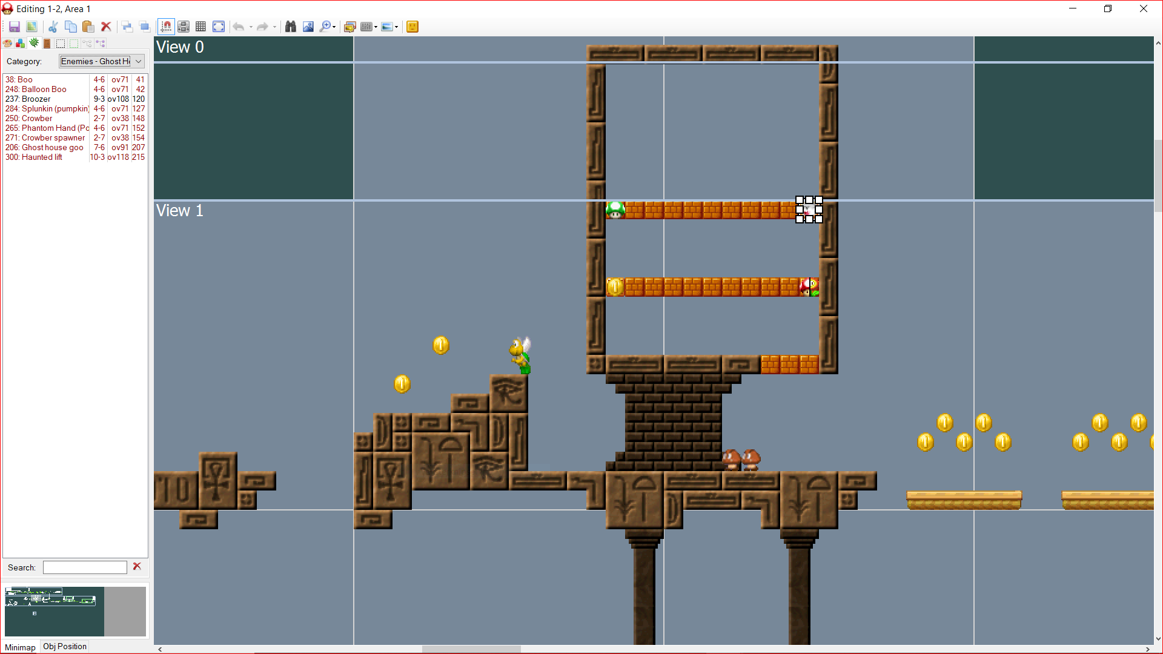1163x654 pixels.
Task: Open the undo history dropdown arrow
Action: pos(251,27)
